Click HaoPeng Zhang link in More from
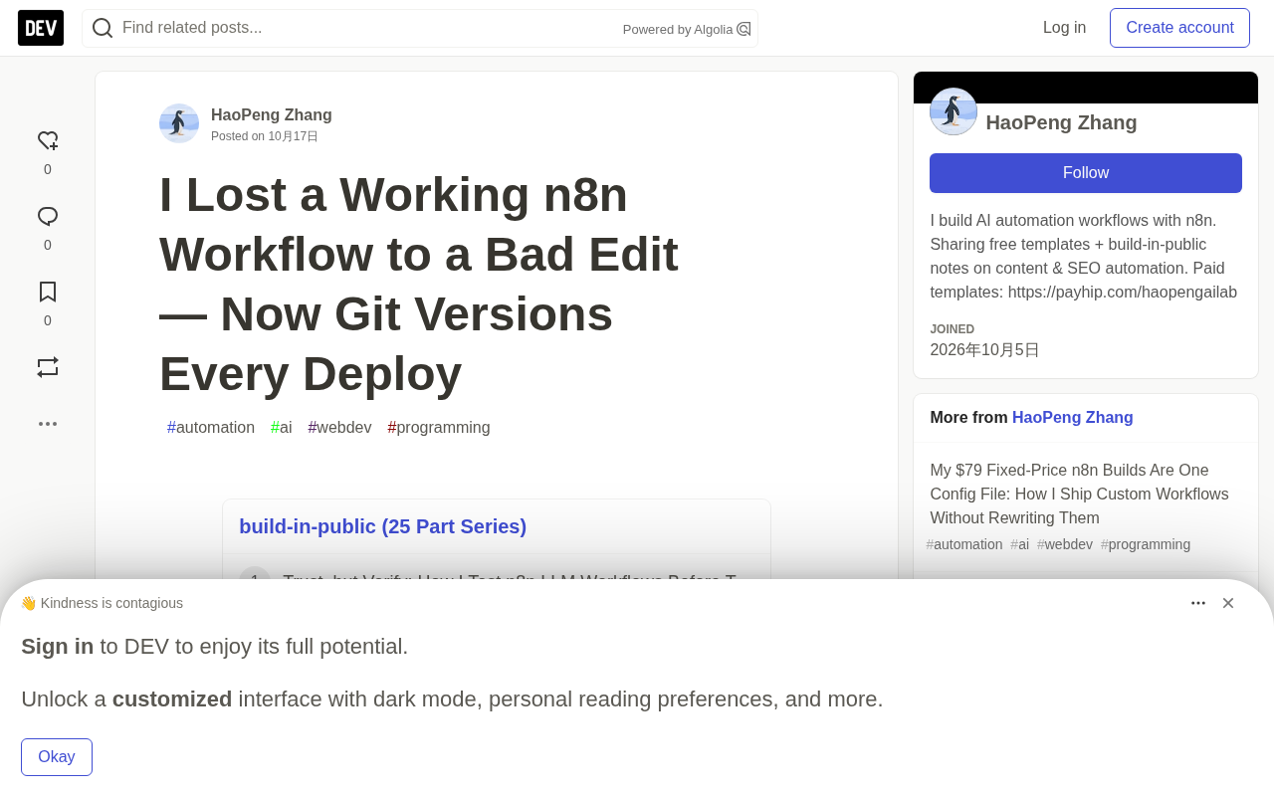The image size is (1274, 796). coord(1073,418)
